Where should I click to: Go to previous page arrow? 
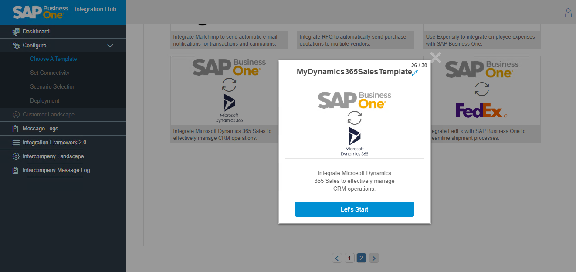click(337, 258)
